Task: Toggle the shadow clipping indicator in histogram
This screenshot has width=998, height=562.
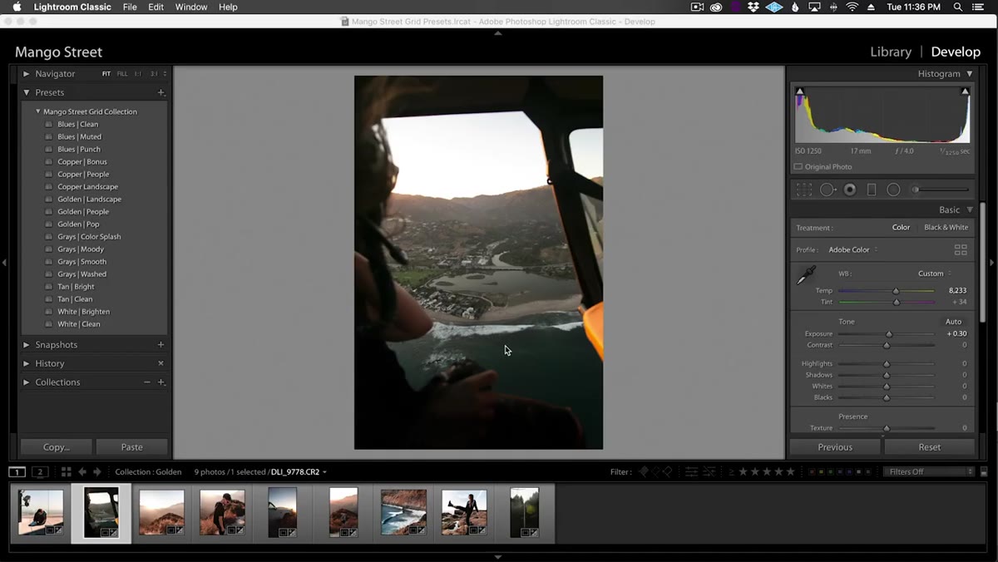Action: 799,91
